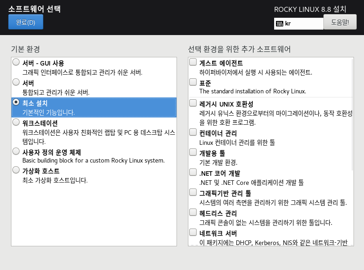Check the 레거시 UNIX 호환성 checkbox
Image resolution: width=364 pixels, height=270 pixels.
click(193, 103)
